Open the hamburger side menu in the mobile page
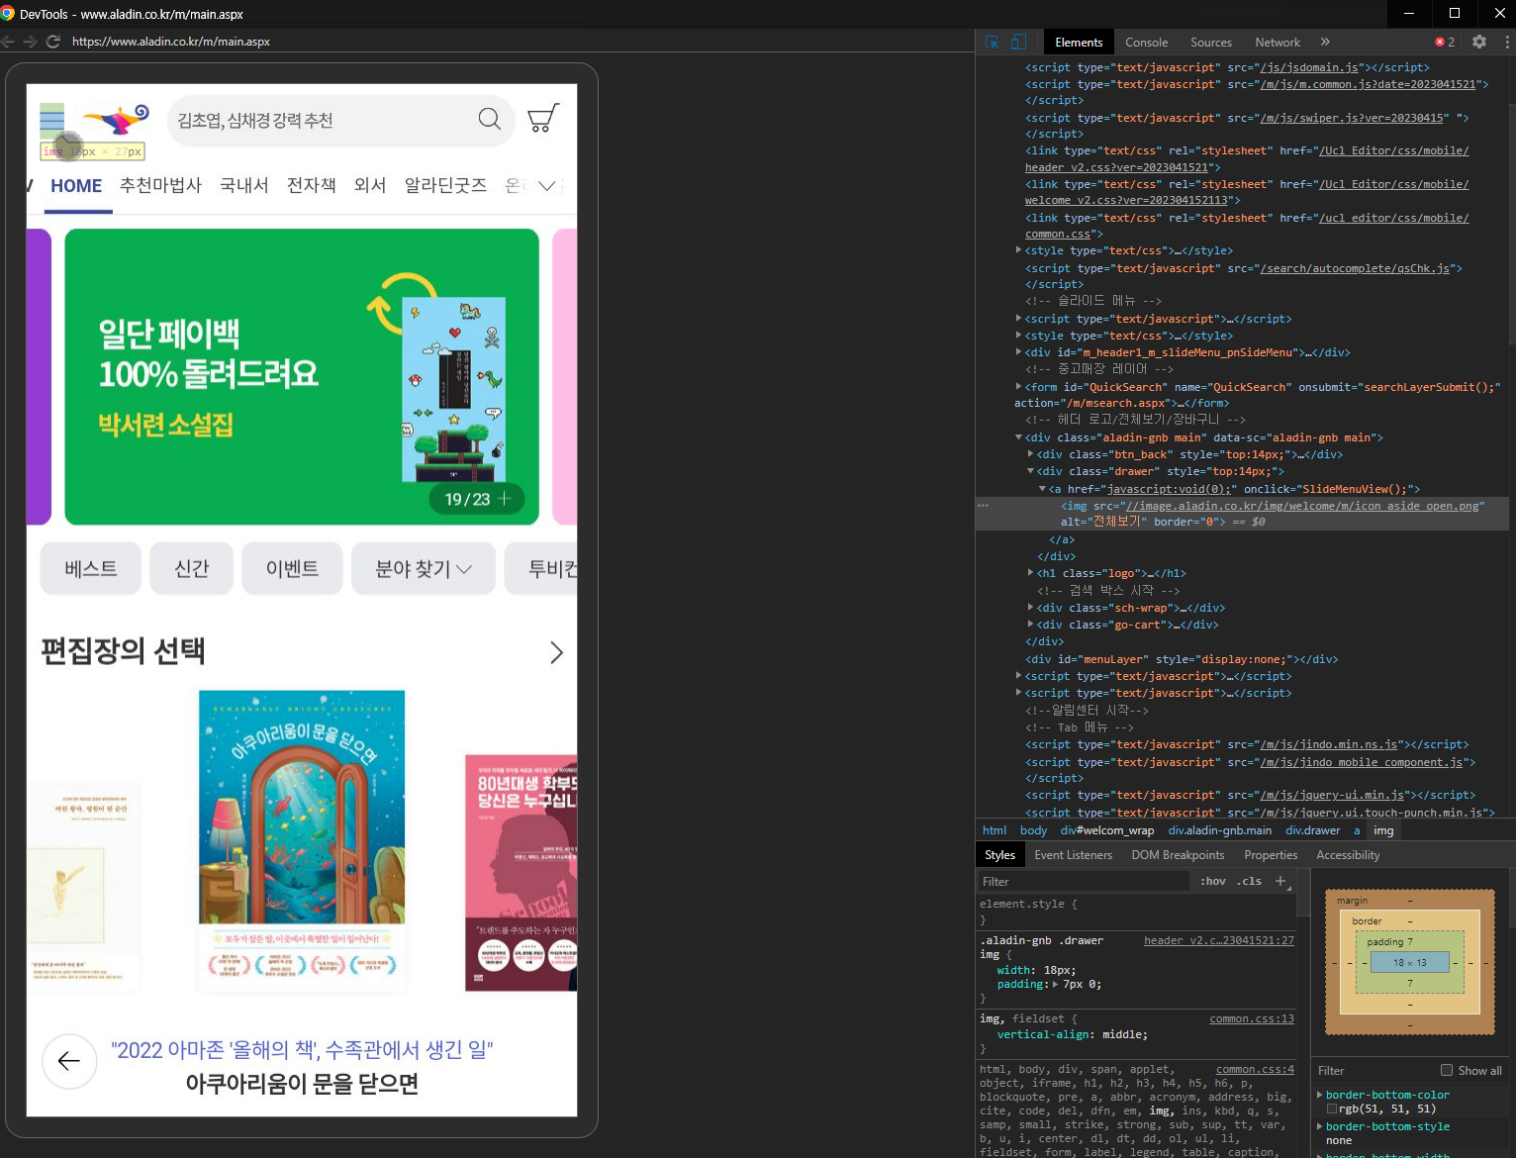Image resolution: width=1516 pixels, height=1158 pixels. tap(52, 121)
